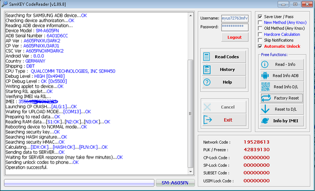
Task: Enable Hardcore Calculation checkbox
Action: tap(260, 34)
